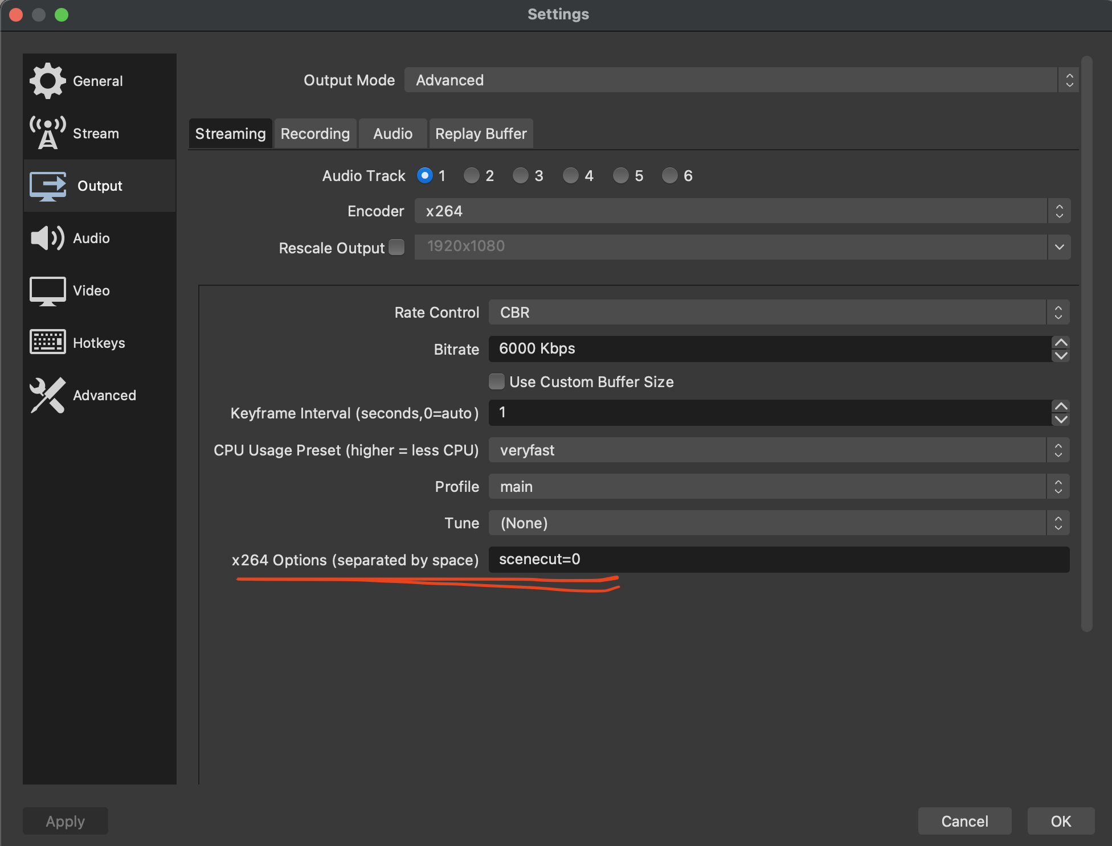Click the Output monitor arrow icon
This screenshot has height=846, width=1112.
[48, 186]
